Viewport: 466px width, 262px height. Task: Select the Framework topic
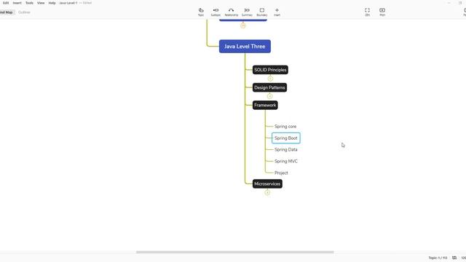265,105
